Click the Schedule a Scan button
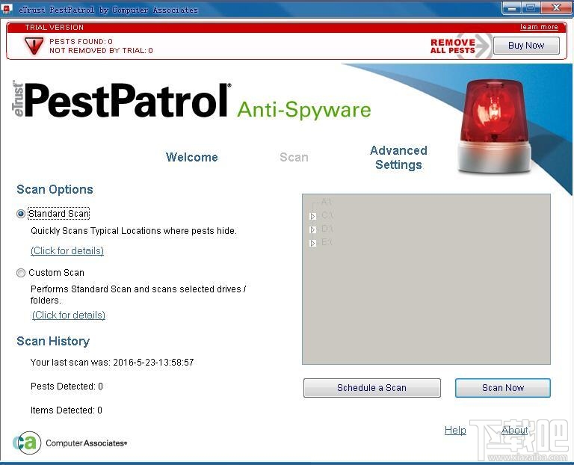574x465 pixels. (372, 388)
